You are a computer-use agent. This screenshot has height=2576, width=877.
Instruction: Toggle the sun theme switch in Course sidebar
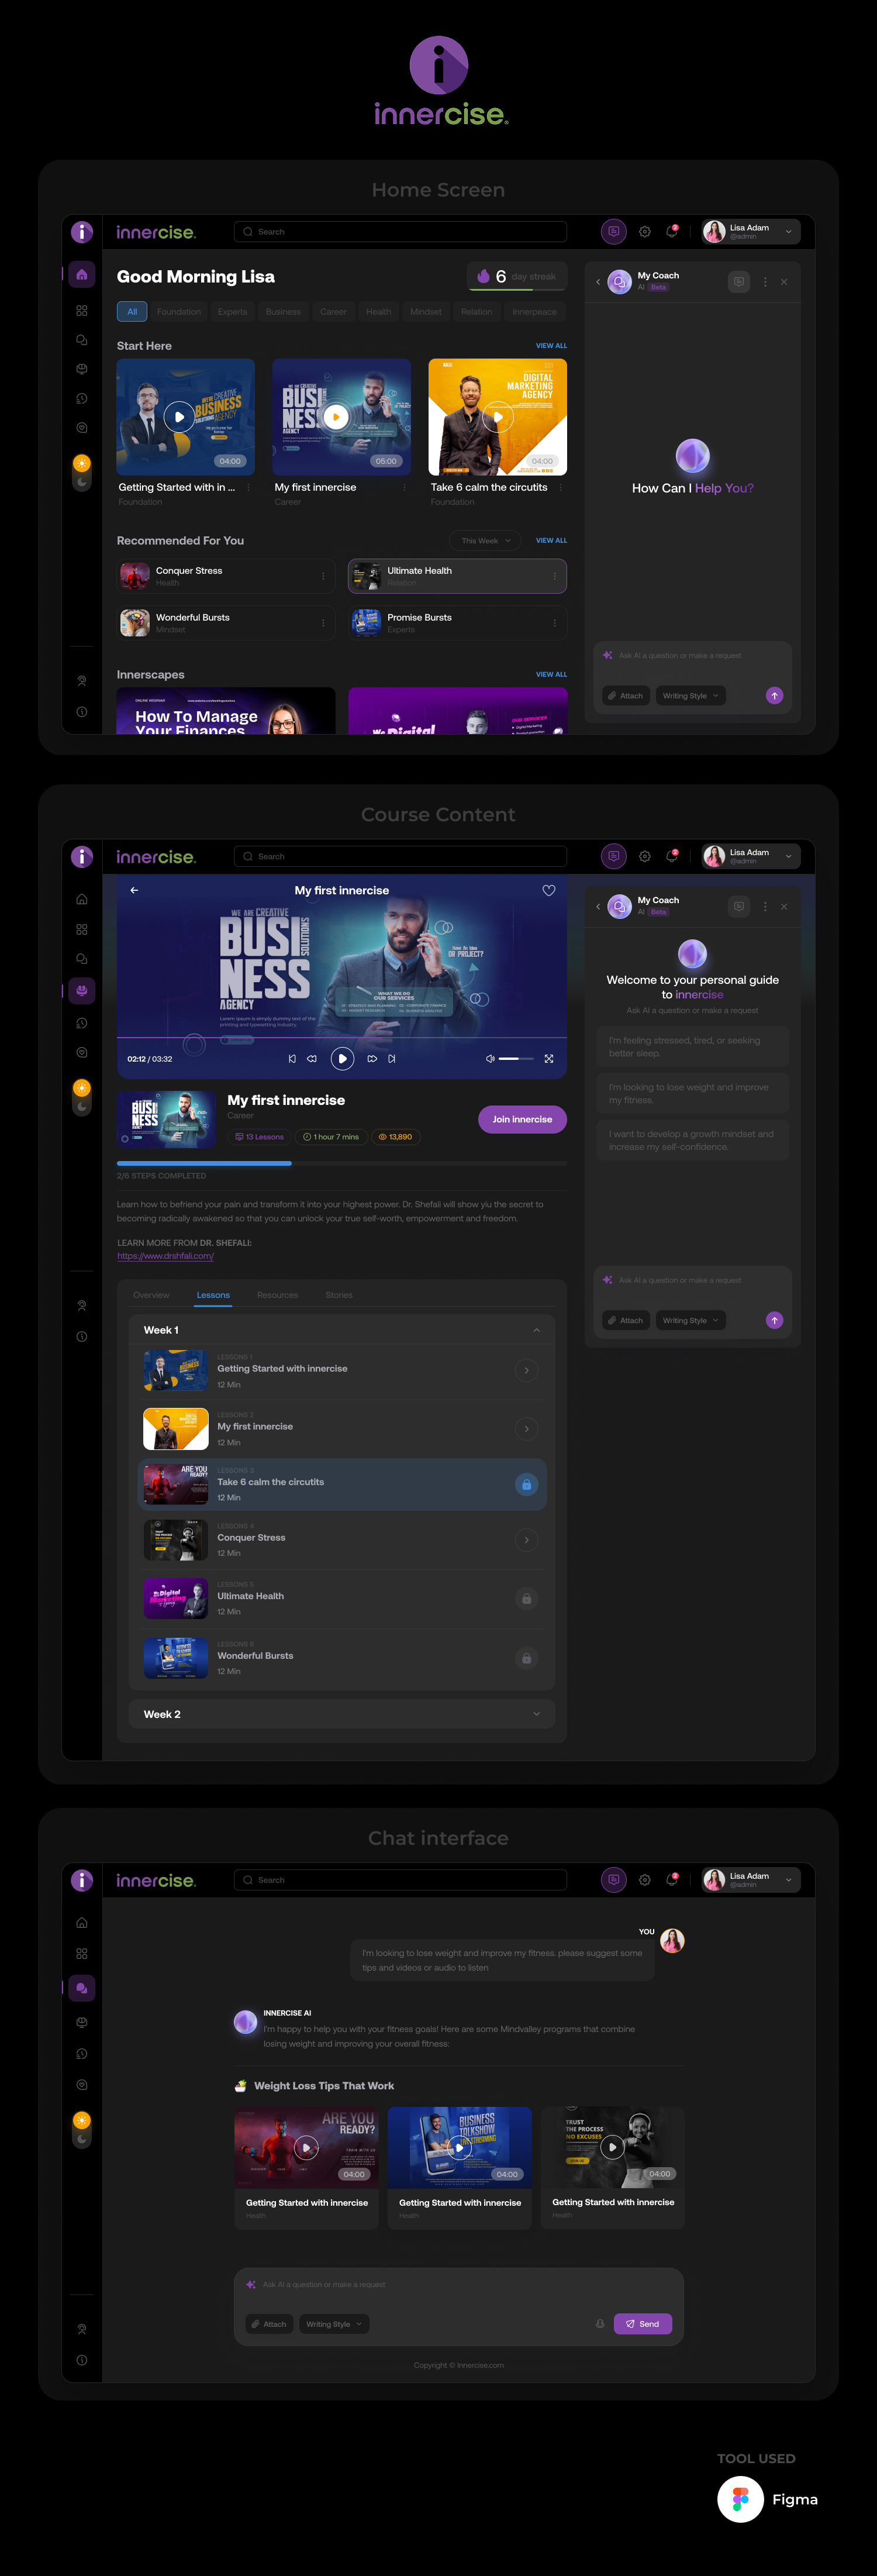[82, 1087]
